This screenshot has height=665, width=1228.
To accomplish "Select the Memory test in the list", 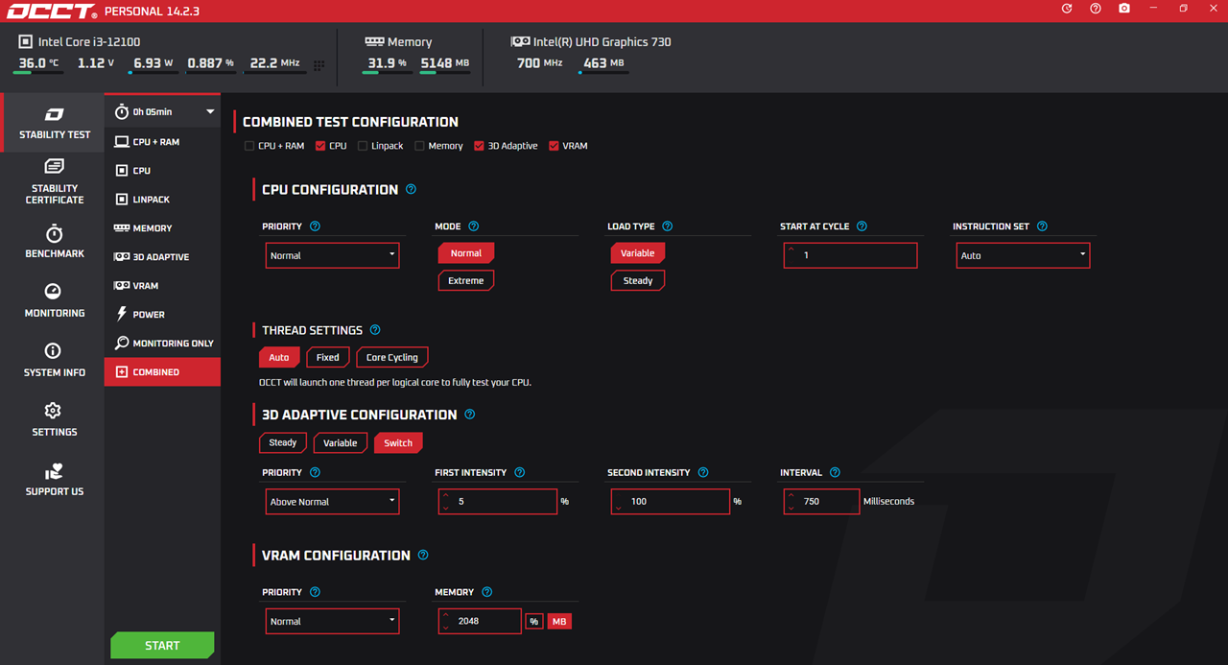I will (x=162, y=228).
